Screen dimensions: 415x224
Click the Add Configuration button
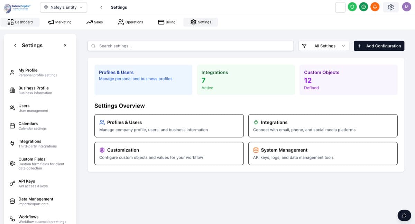[379, 46]
